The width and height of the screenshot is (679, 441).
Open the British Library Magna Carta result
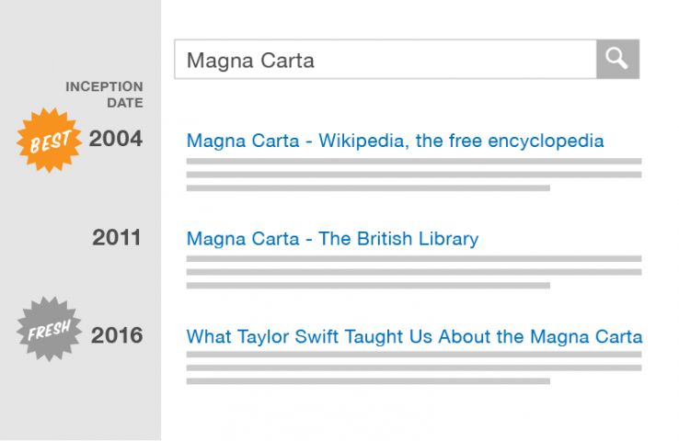pyautogui.click(x=332, y=239)
